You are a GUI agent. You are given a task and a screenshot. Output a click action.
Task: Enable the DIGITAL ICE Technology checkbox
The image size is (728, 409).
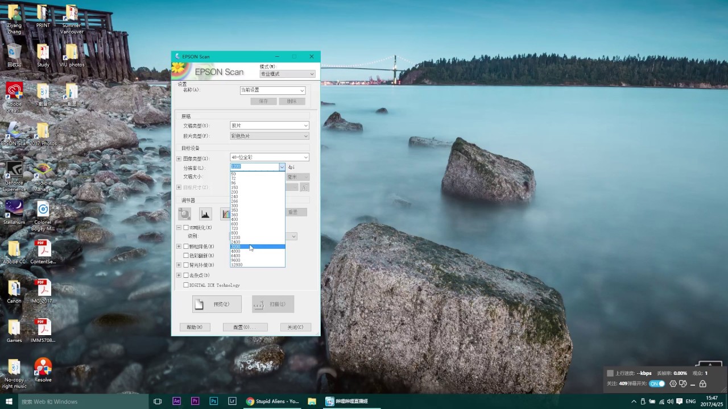coord(185,285)
